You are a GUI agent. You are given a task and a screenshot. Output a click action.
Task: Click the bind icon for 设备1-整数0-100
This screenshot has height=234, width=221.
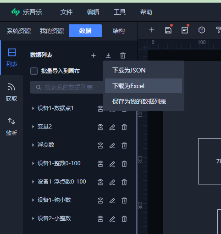pyautogui.click(x=100, y=164)
